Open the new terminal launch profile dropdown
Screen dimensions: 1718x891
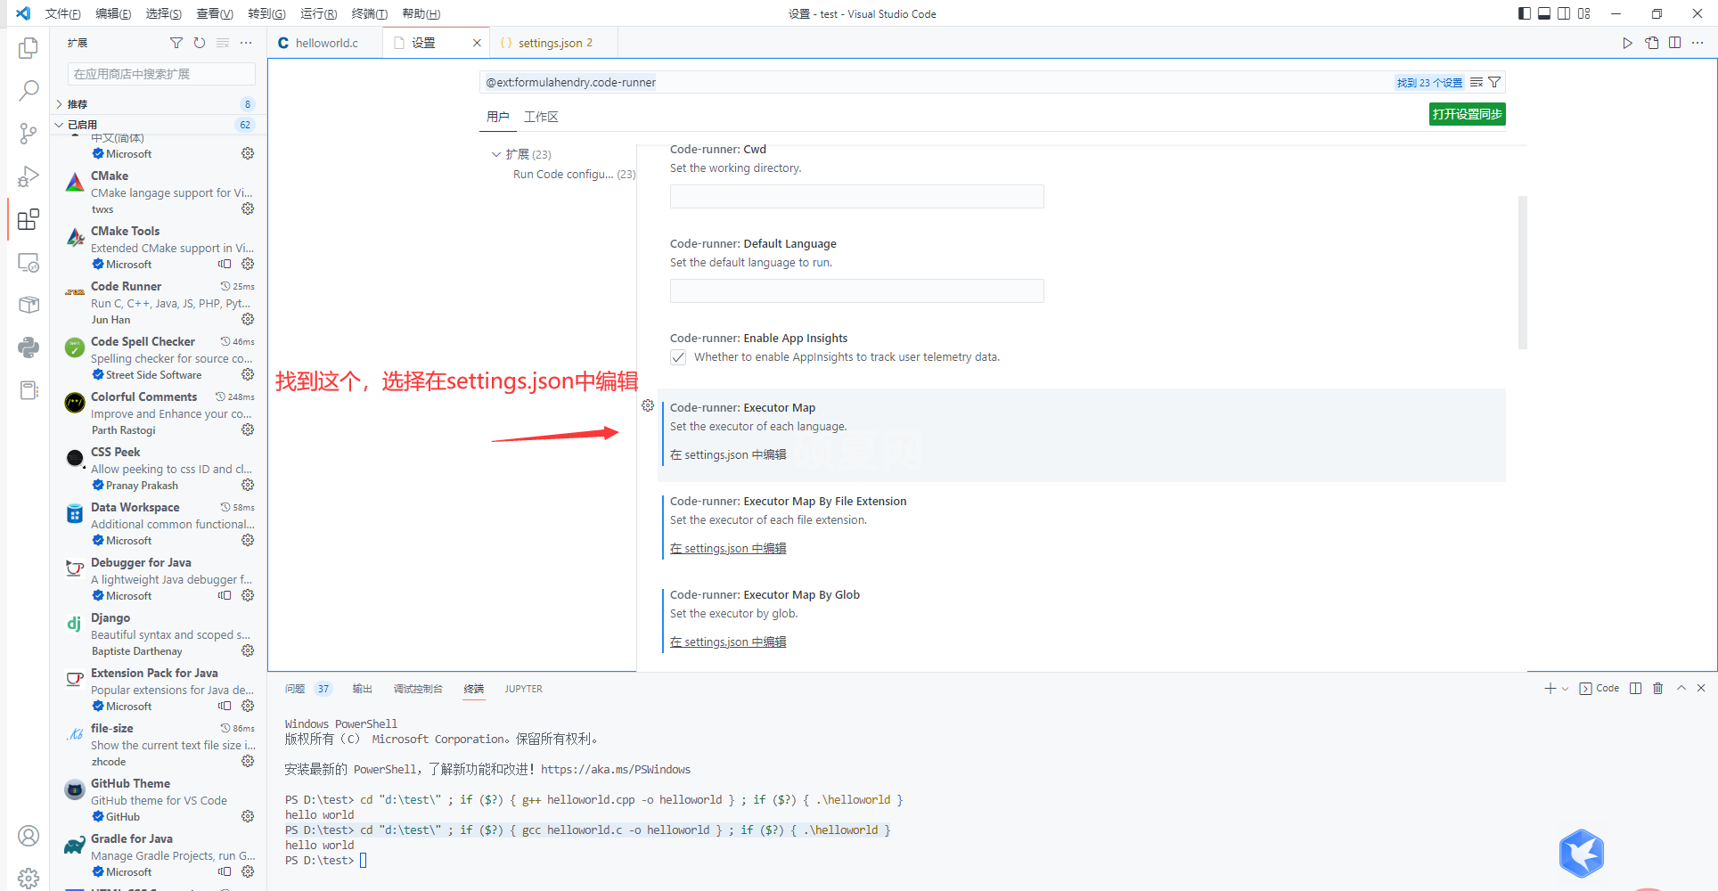point(1566,689)
